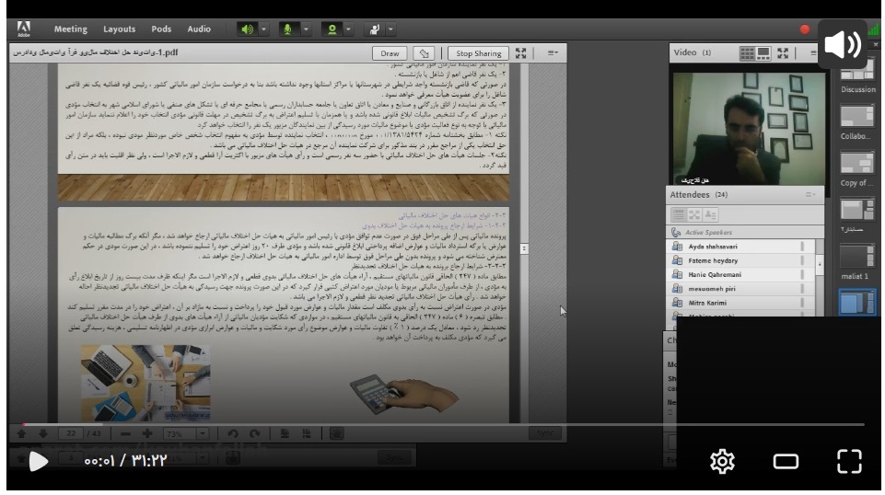Click the single page view icon in the document toolbar
This screenshot has height=495, width=885.
[x=285, y=433]
